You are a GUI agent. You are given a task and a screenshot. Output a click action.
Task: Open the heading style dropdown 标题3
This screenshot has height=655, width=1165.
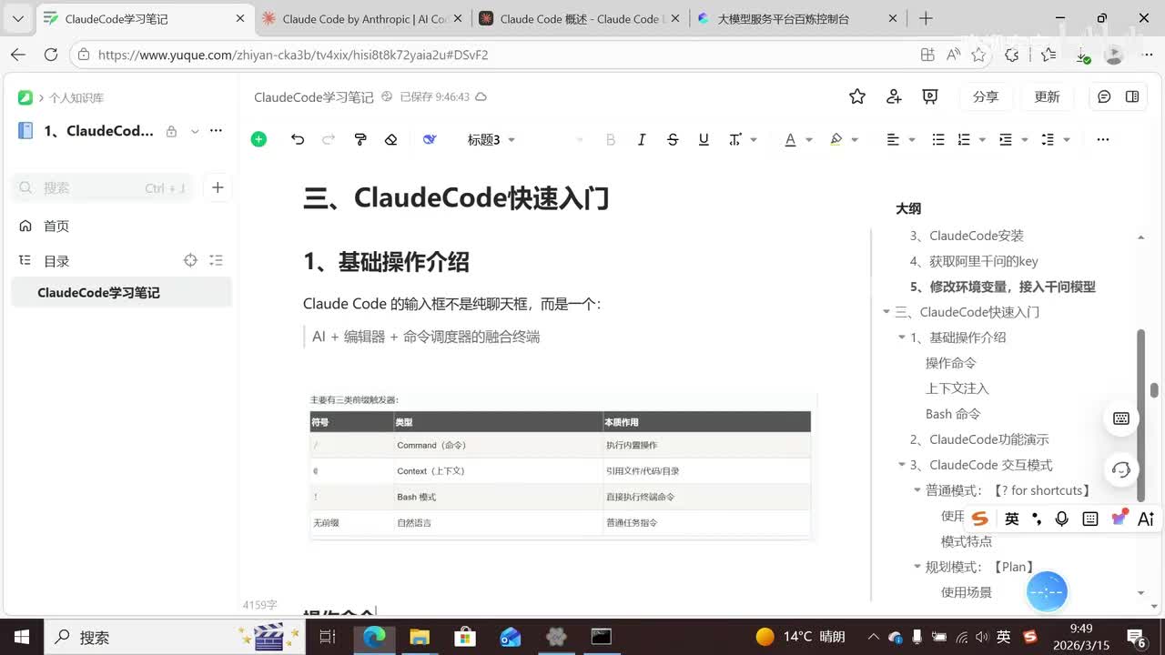pos(491,139)
